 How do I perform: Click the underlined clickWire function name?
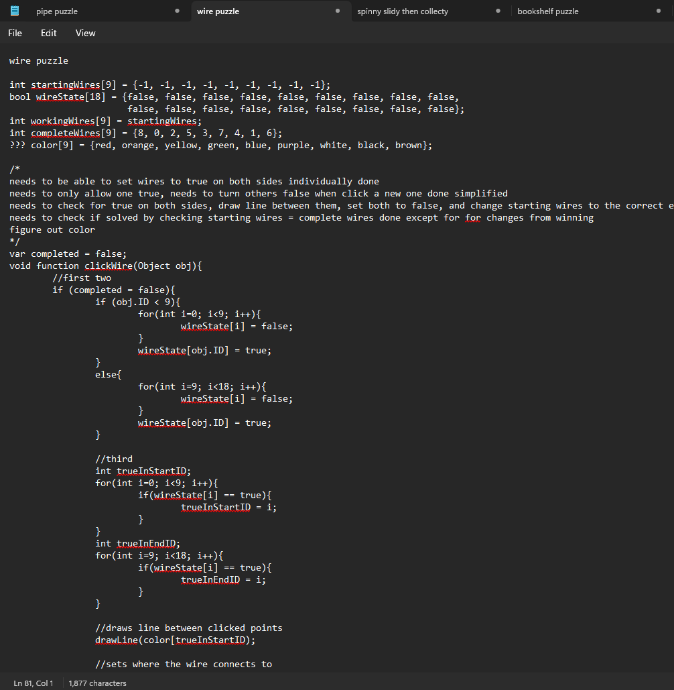click(108, 266)
